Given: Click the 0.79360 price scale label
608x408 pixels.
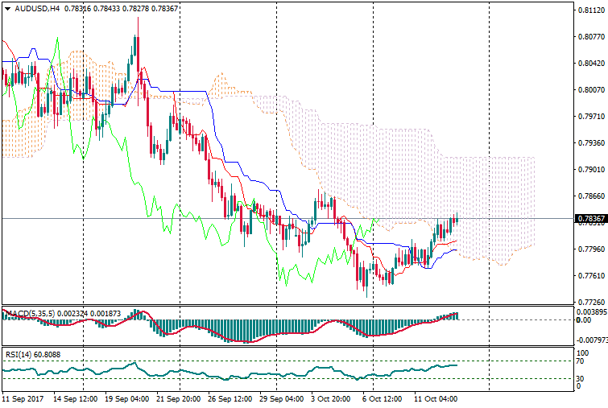Looking at the screenshot, I should click(x=590, y=143).
